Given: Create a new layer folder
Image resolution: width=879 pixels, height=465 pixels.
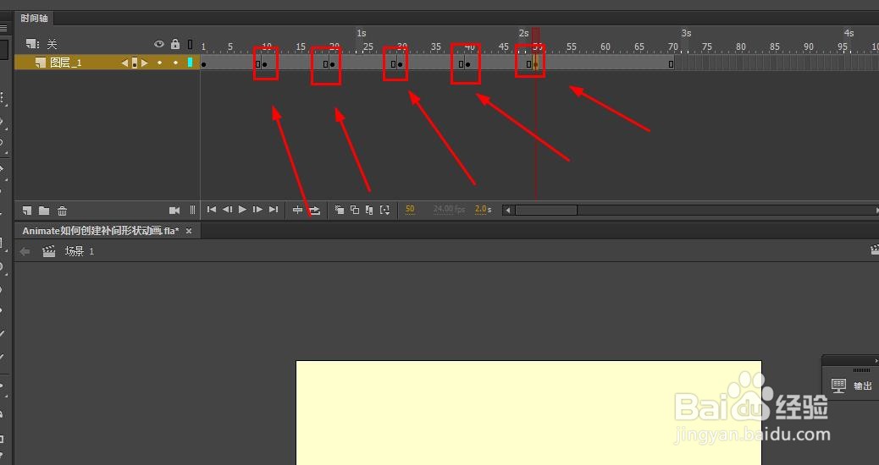Looking at the screenshot, I should click(x=44, y=211).
